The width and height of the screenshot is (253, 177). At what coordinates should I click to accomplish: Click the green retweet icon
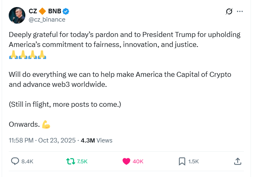click(71, 161)
